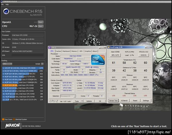Run the OpenGL benchmark test
The width and height of the screenshot is (172, 135).
click(x=41, y=22)
